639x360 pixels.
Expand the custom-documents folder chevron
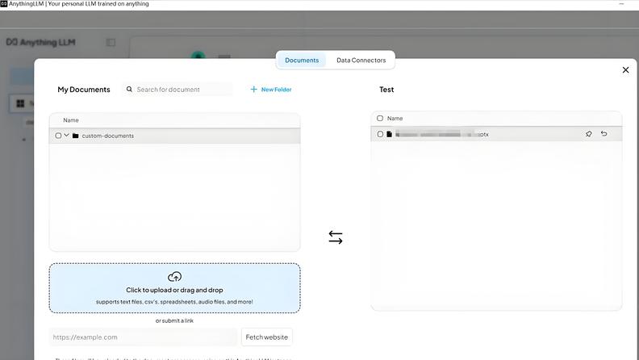(66, 136)
